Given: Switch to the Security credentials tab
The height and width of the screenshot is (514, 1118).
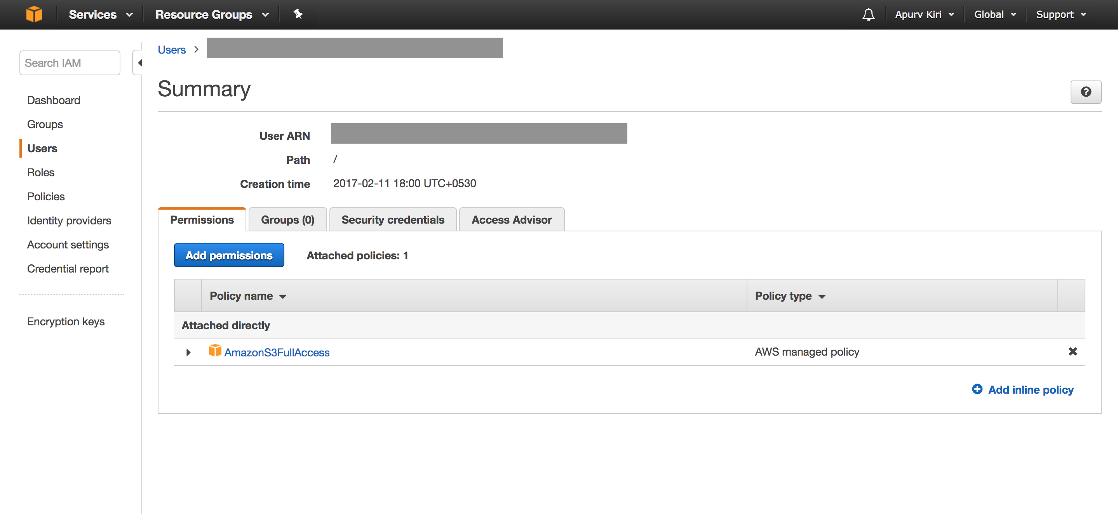Looking at the screenshot, I should tap(393, 220).
